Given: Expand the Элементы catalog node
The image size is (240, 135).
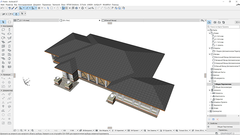Looking at the screenshot, I should [x=211, y=93].
